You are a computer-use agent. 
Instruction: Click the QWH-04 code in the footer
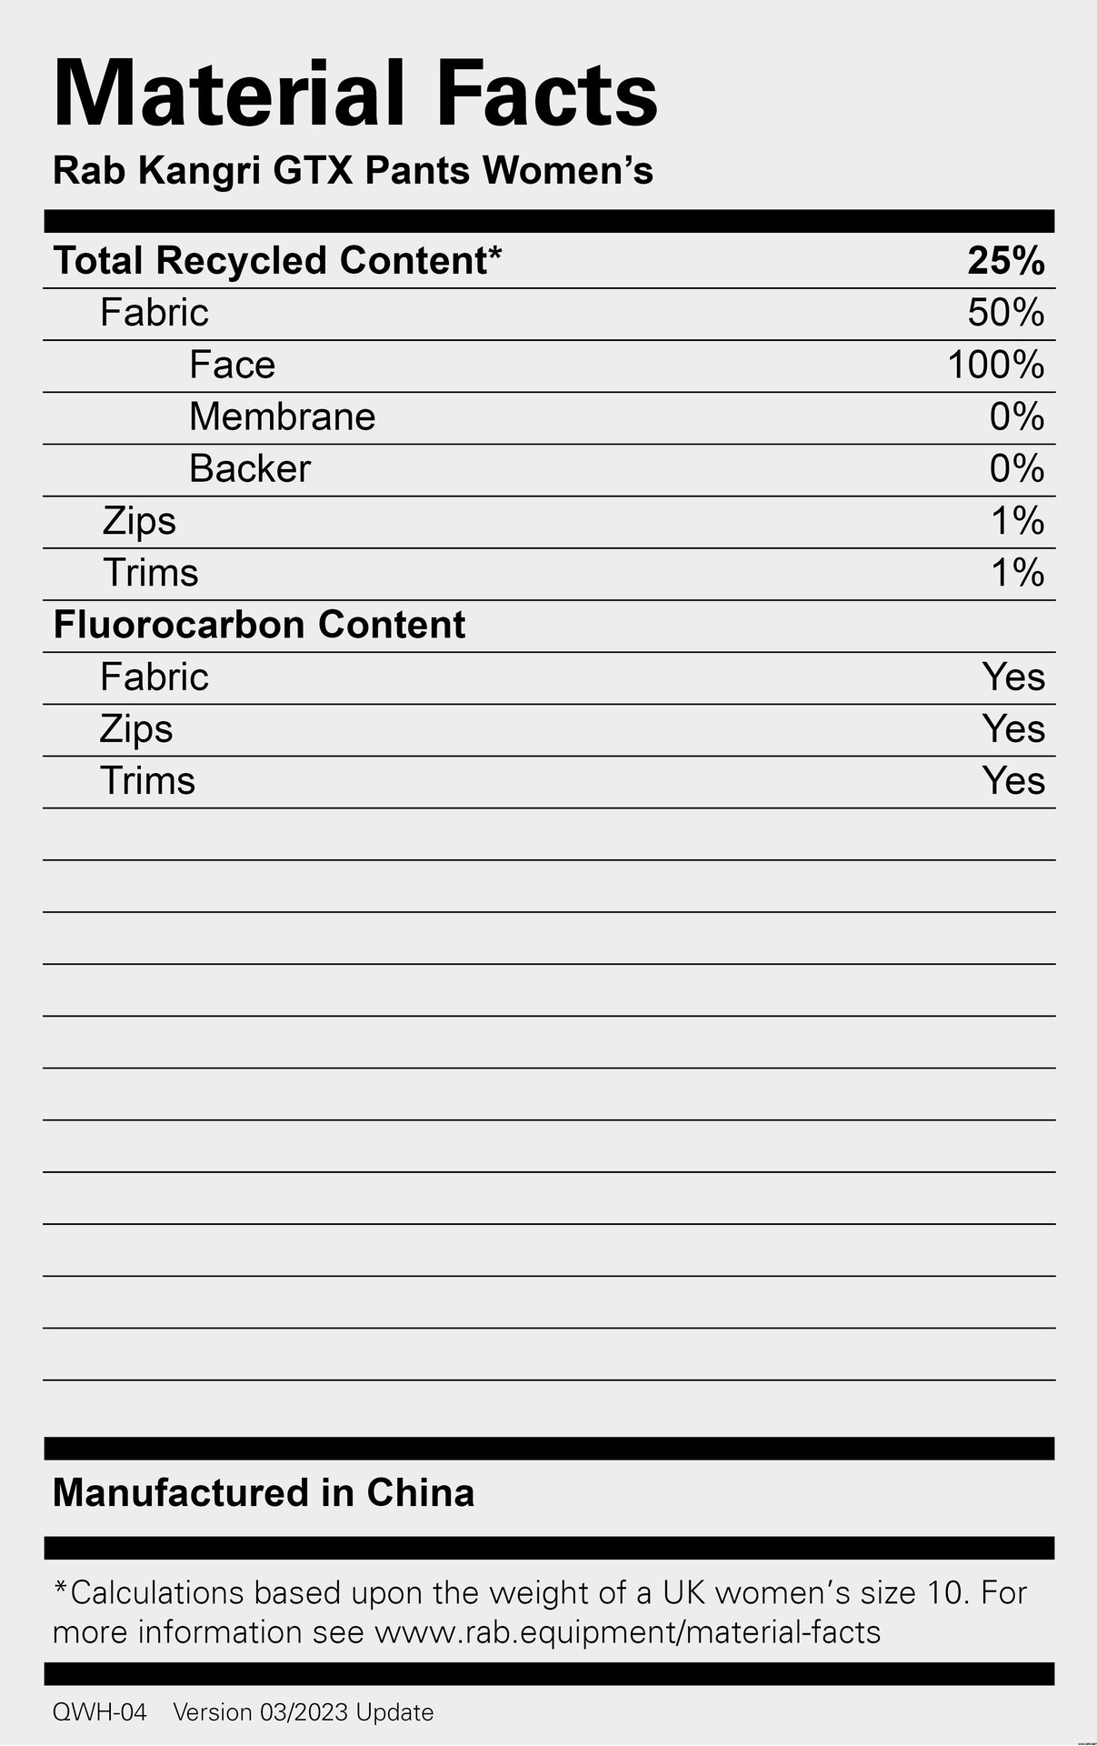click(99, 1712)
